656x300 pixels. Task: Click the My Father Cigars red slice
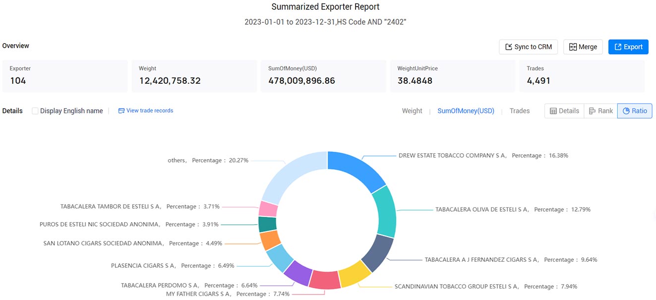(x=324, y=281)
